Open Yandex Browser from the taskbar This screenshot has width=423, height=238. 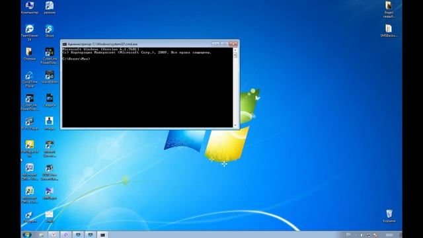tap(54, 235)
